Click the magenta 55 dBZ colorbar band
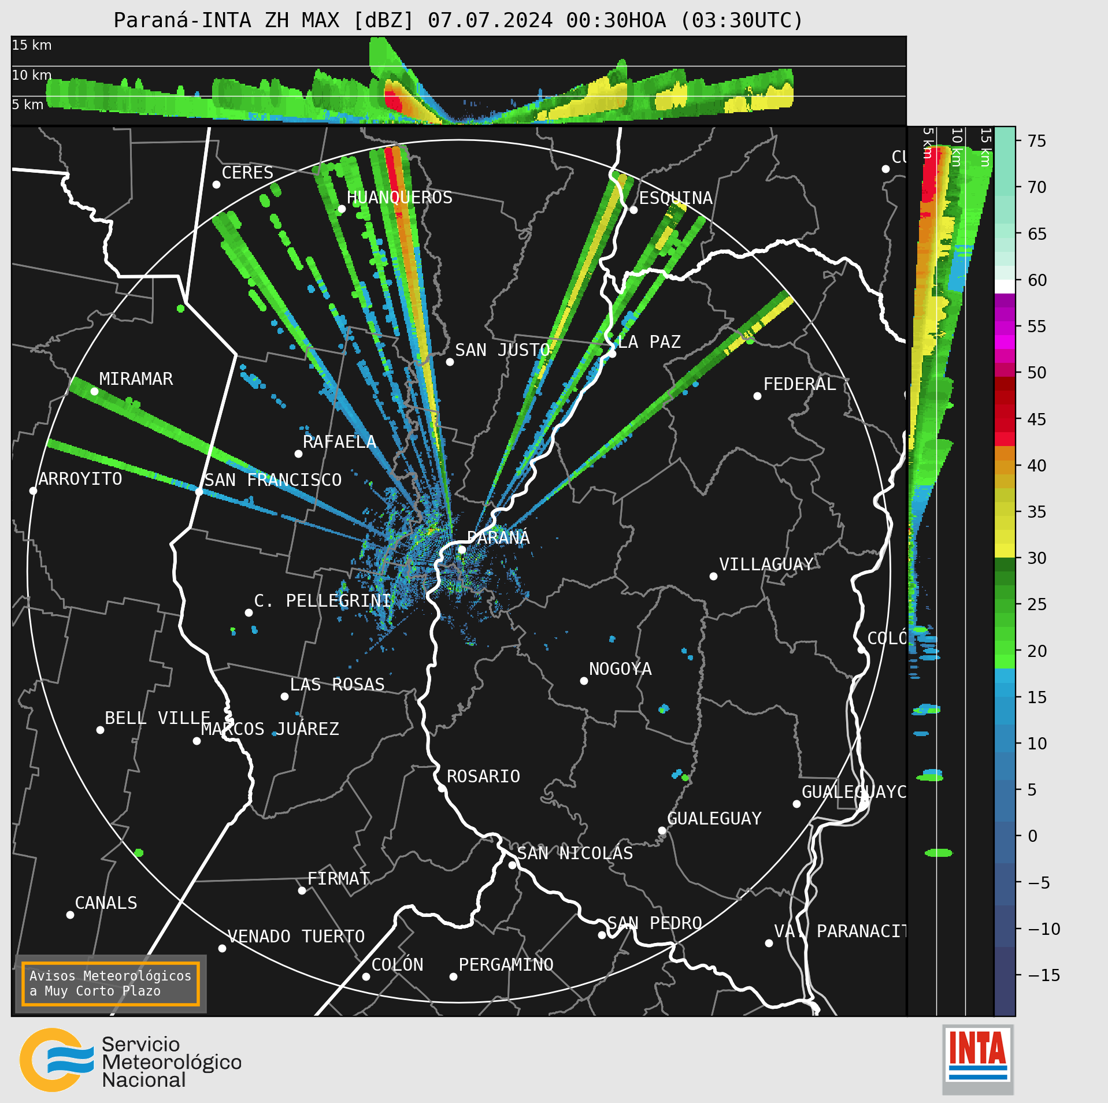The height and width of the screenshot is (1103, 1108). 1005,341
